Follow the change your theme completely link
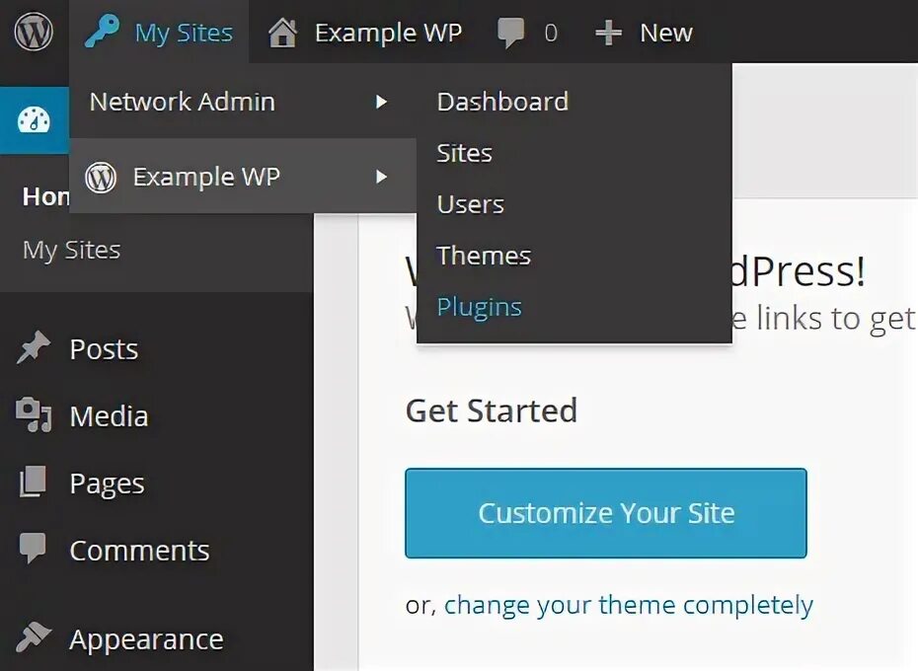 pos(628,605)
